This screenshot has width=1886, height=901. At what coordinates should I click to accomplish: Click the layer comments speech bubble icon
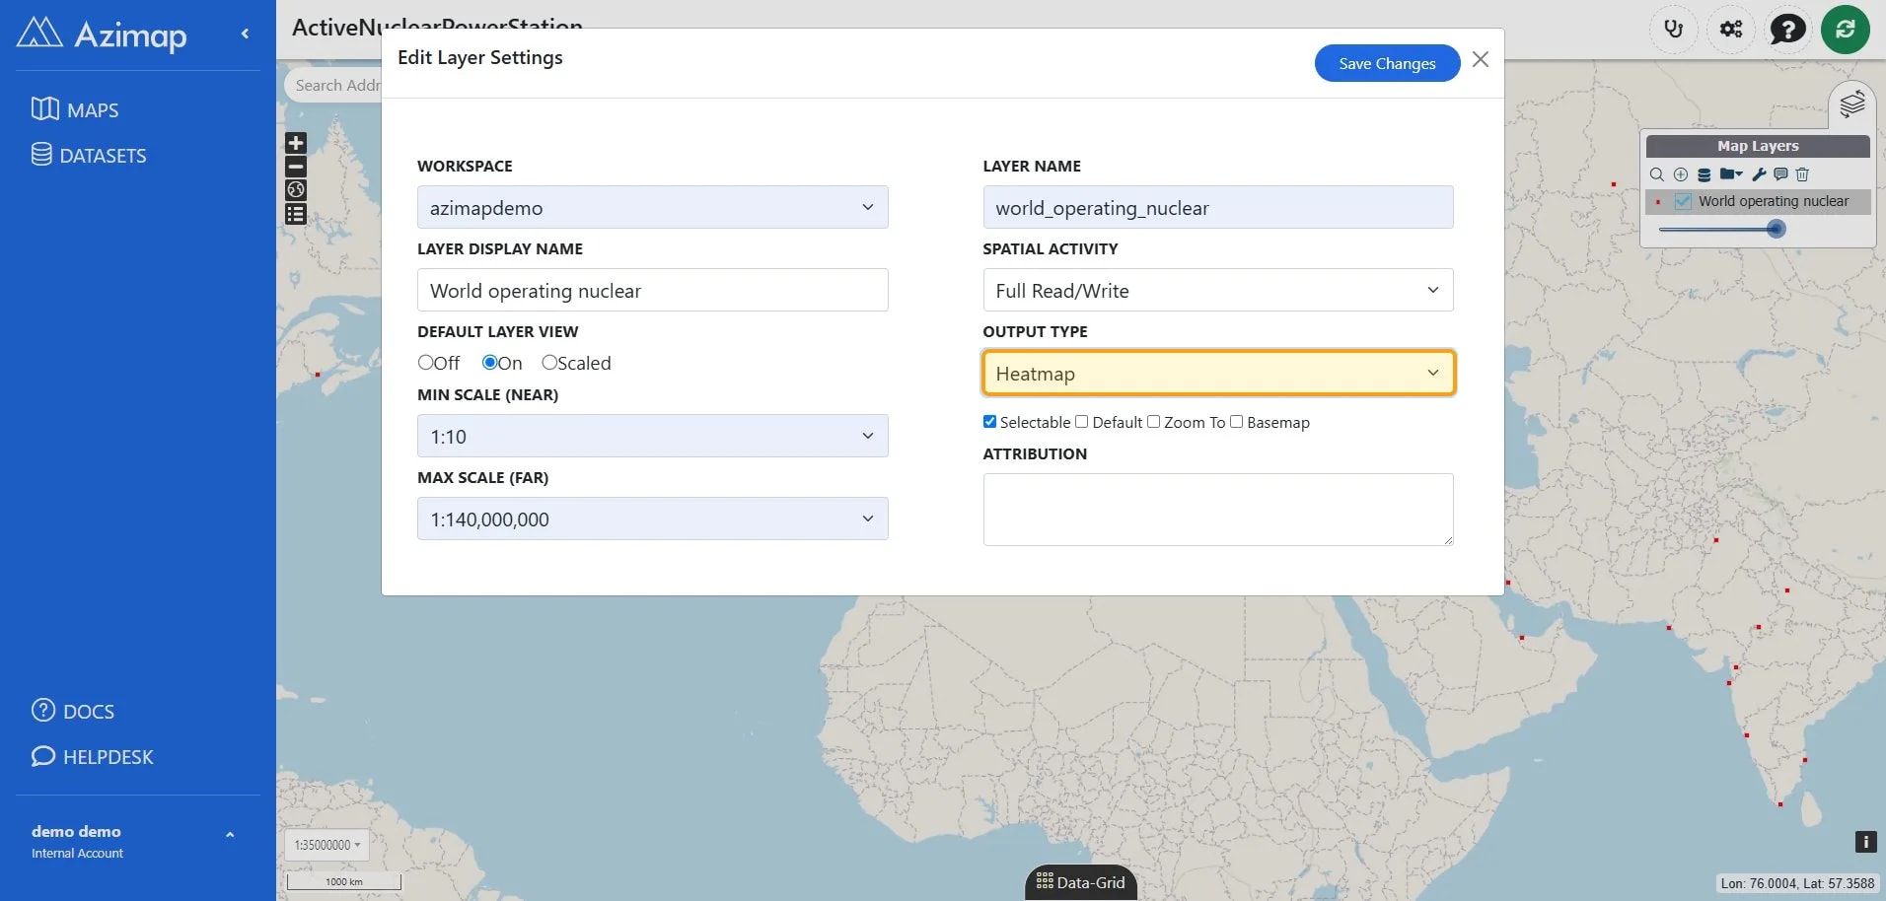coord(1780,174)
